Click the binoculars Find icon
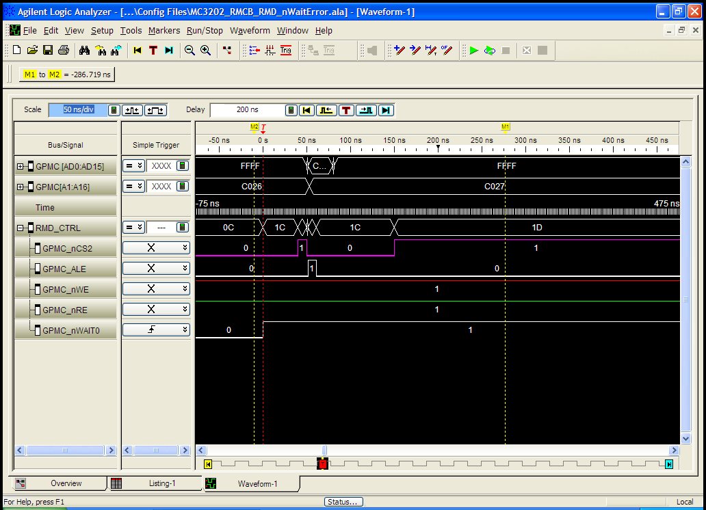 [x=85, y=51]
